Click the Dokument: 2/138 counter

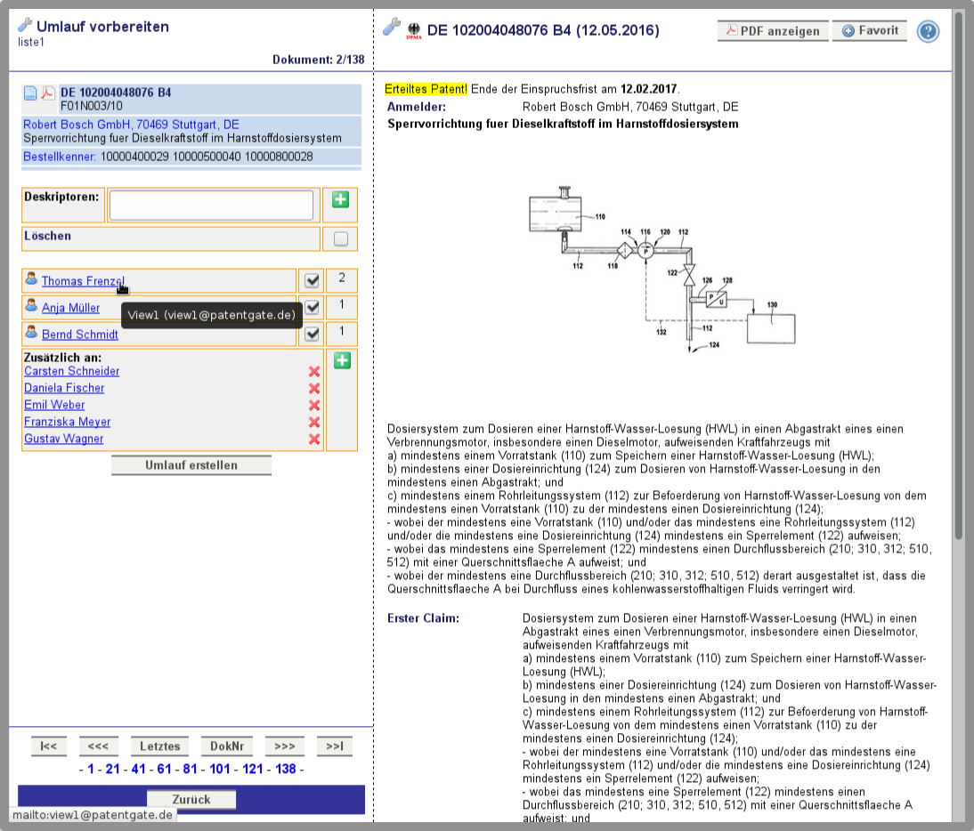318,60
